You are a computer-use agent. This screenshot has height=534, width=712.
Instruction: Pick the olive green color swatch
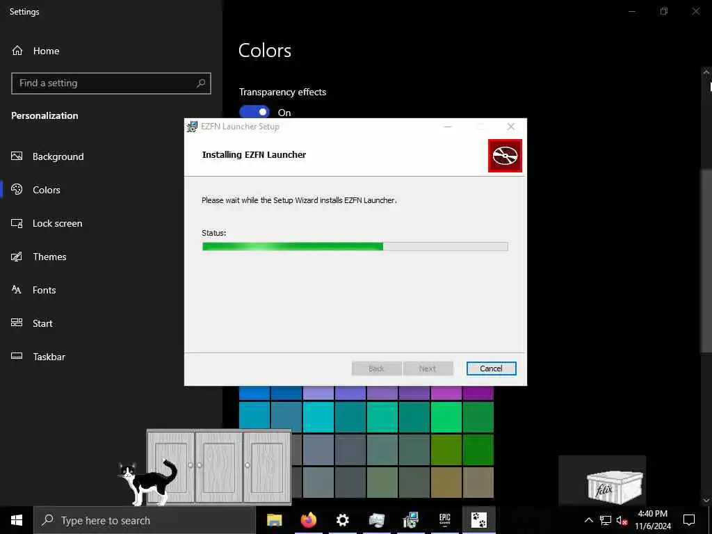pos(446,450)
